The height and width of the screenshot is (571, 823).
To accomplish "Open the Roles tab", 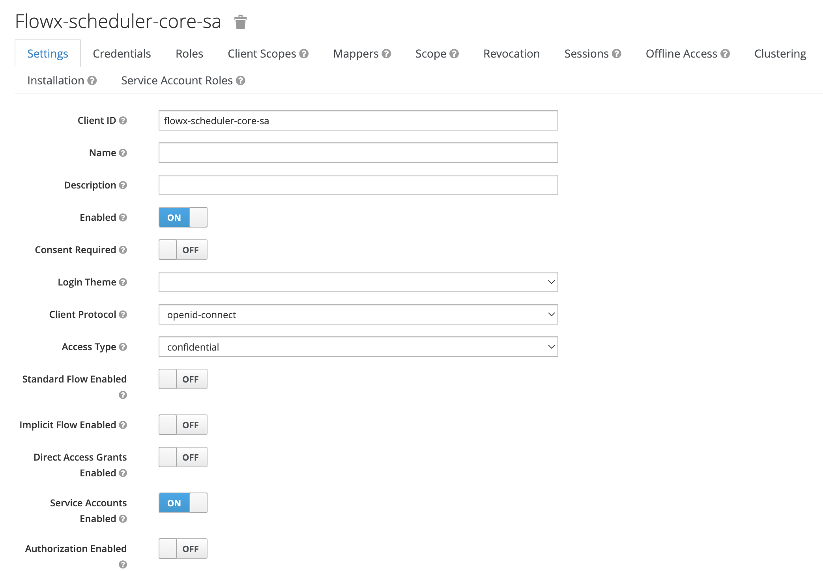I will (189, 54).
